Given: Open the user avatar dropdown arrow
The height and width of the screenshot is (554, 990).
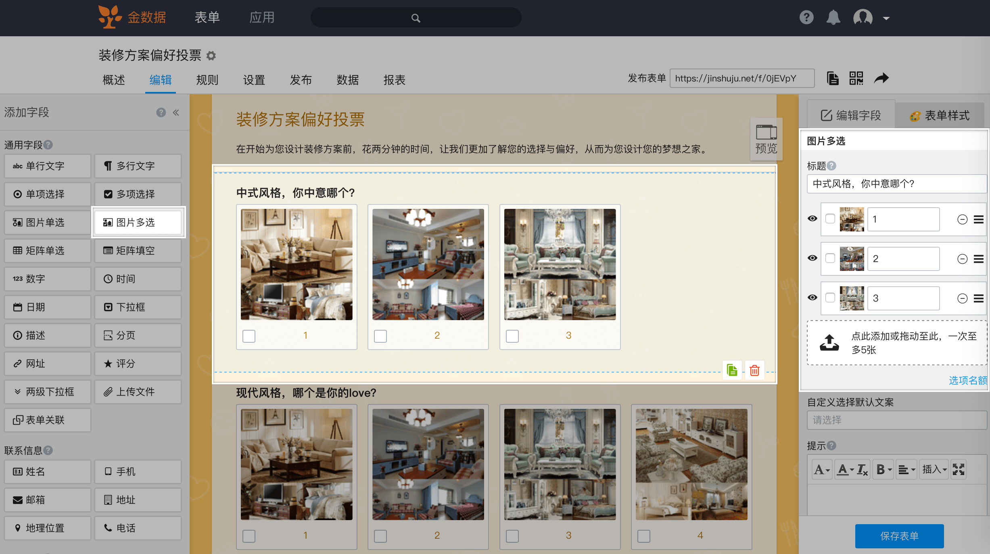Looking at the screenshot, I should [886, 18].
